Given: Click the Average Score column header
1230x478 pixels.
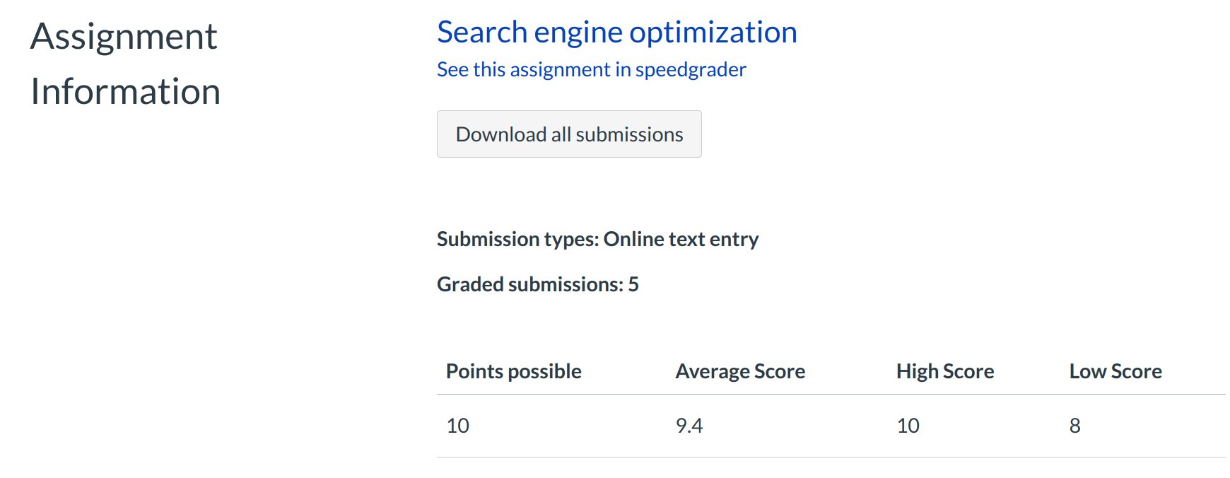Looking at the screenshot, I should (740, 371).
